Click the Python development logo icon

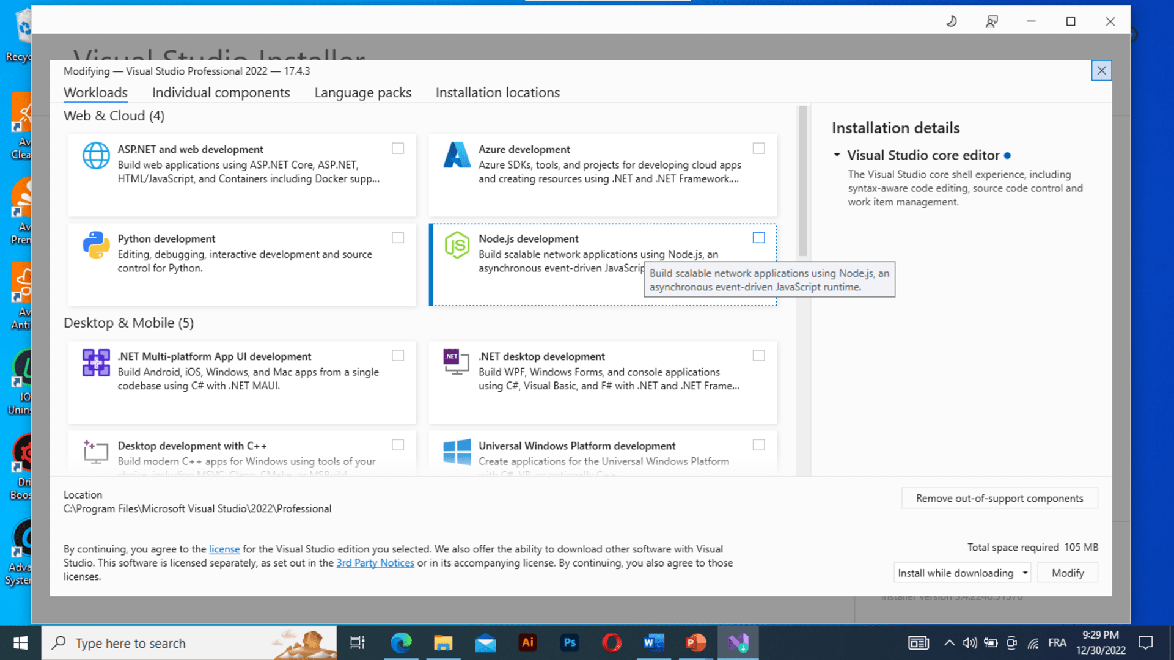click(96, 245)
